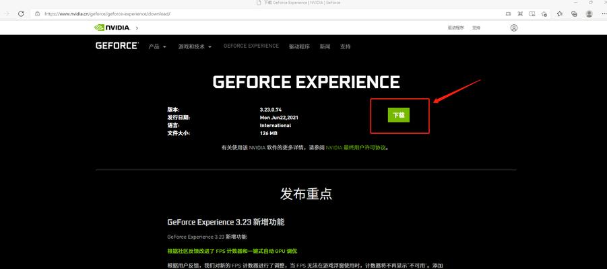Viewport: 607px width, 269px height.
Task: Click the 文件大小 label
Action: [179, 133]
